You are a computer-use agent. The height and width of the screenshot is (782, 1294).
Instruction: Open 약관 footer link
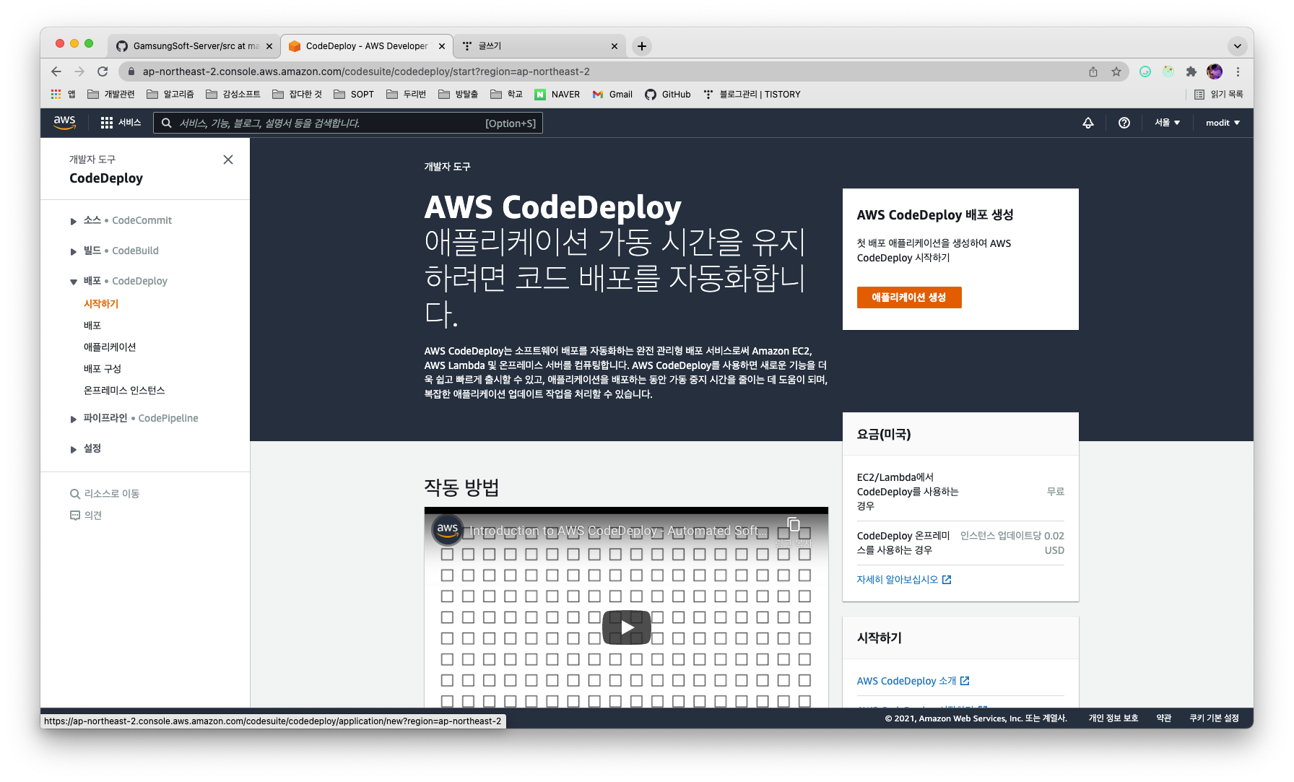tap(1163, 718)
